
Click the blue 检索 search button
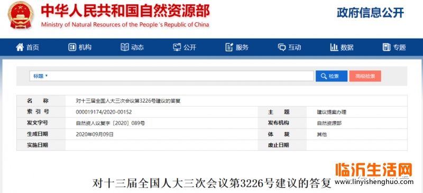332,76
